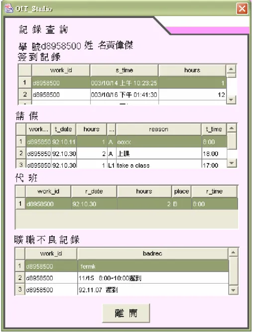Click the t_time cell 18:00
This screenshot has height=333, width=253.
coord(214,154)
